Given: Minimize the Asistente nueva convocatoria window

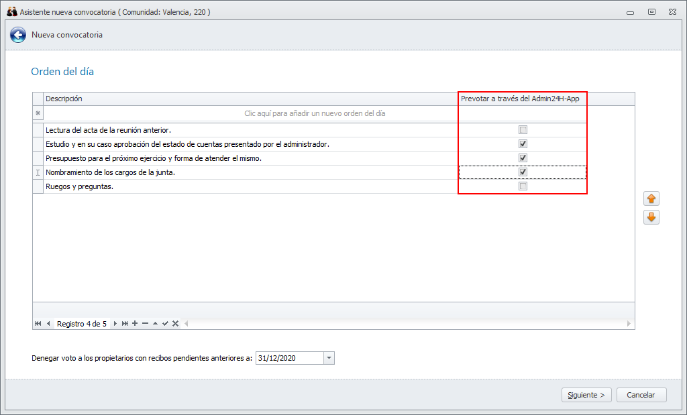Looking at the screenshot, I should tap(630, 12).
